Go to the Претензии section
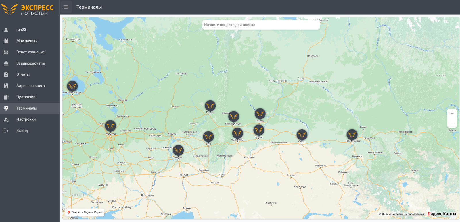The width and height of the screenshot is (460, 222). click(x=30, y=97)
